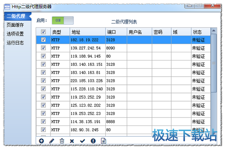Sort by the 状态 column header

[x=201, y=32]
